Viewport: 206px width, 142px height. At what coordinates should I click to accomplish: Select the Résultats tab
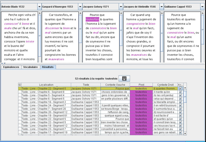pos(47,67)
